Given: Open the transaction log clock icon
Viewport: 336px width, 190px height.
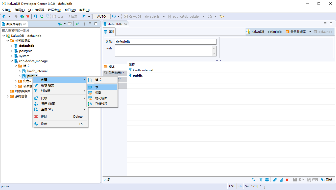Looking at the screenshot, I should 114,16.
